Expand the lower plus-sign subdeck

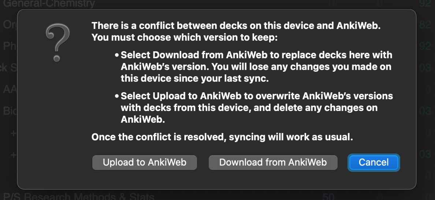[x=13, y=155]
